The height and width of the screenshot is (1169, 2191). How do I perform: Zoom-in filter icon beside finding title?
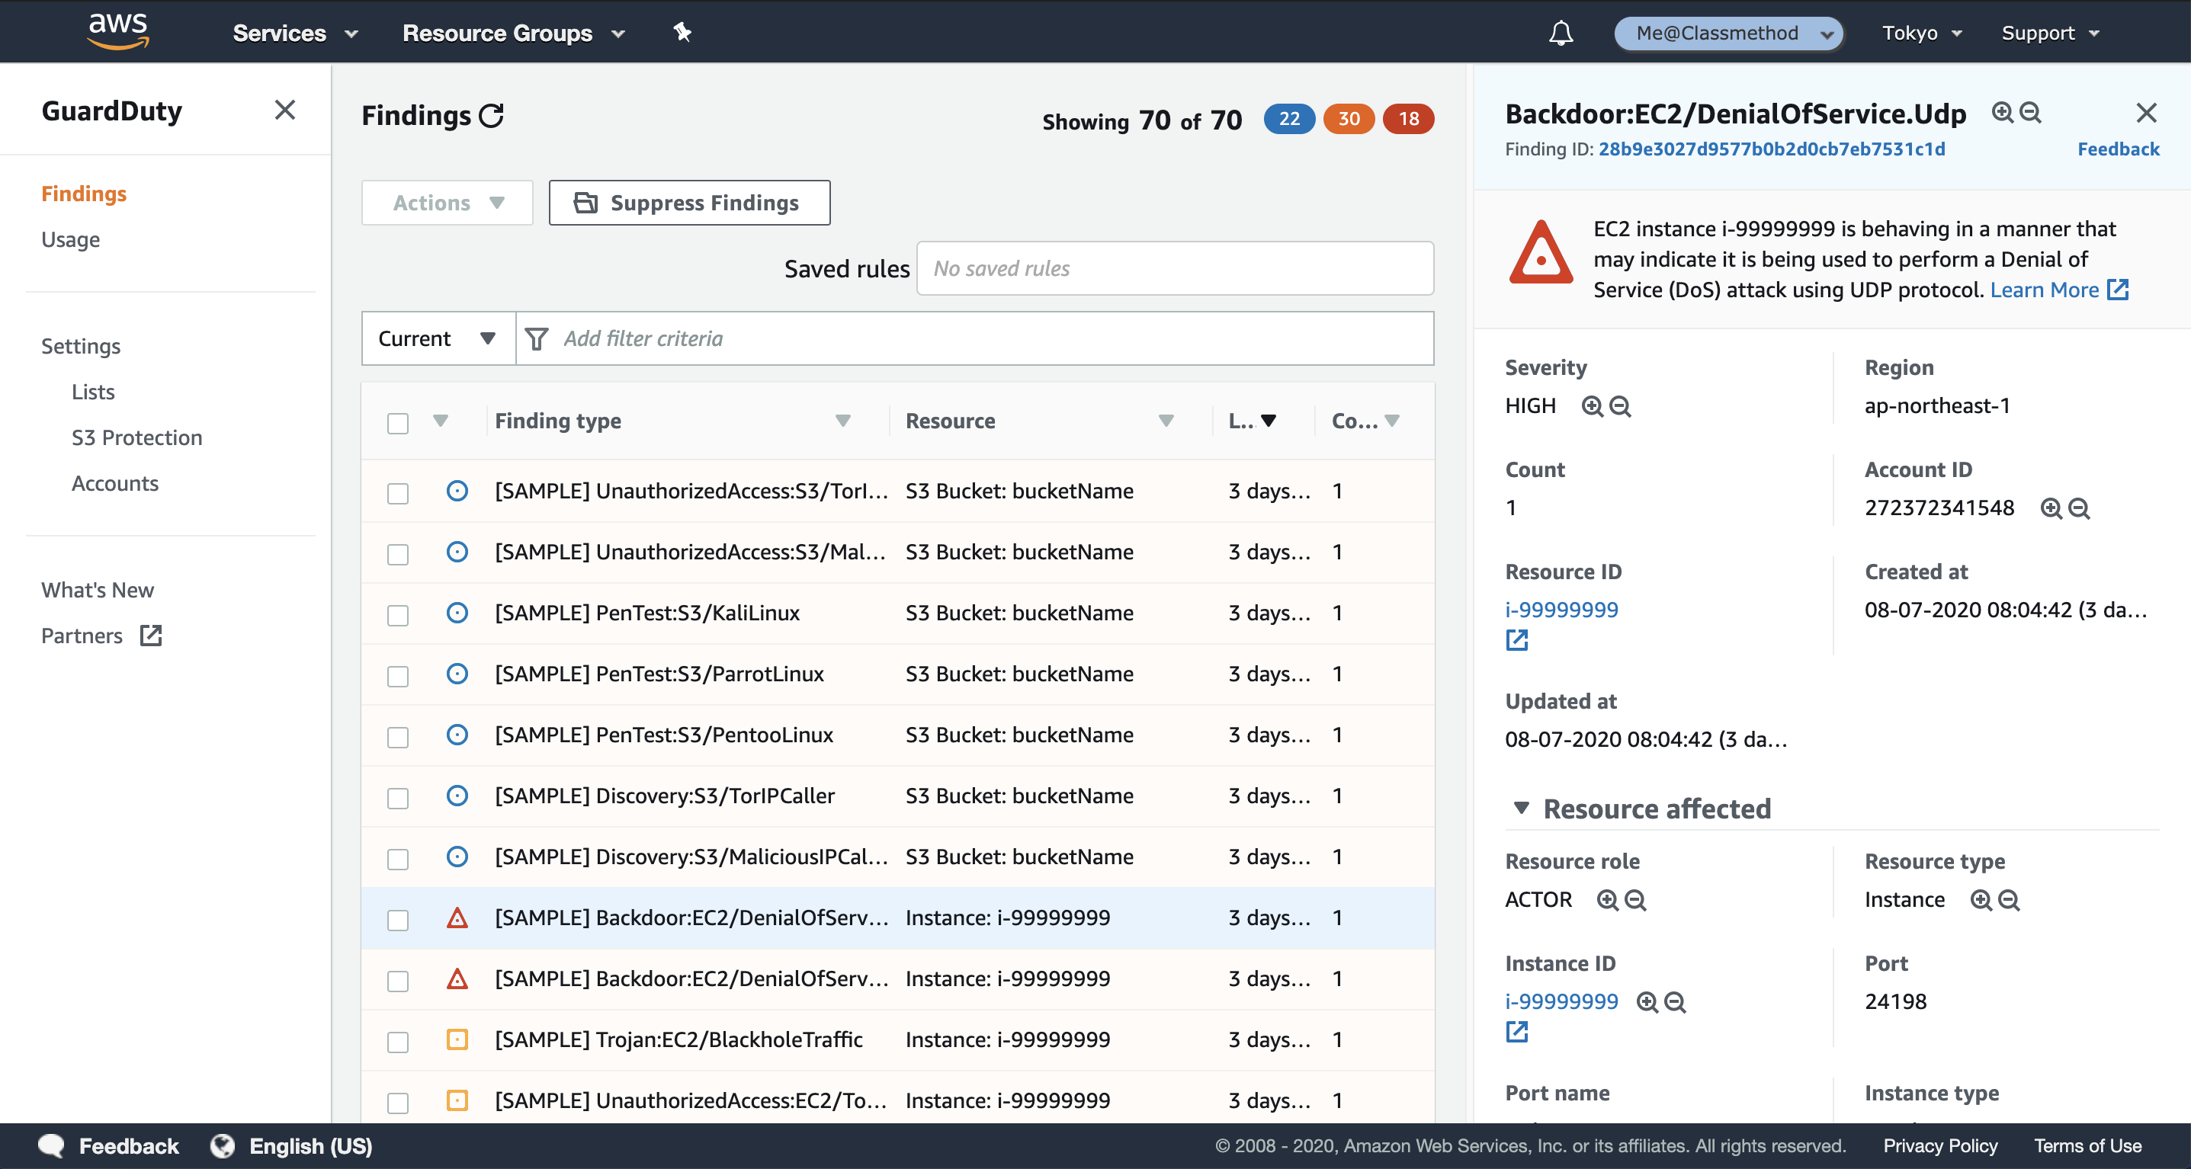point(2003,113)
